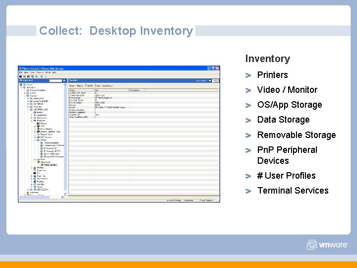The image size is (357, 268).
Task: Click the green Network Interface Cards icon
Action: (x=38, y=132)
